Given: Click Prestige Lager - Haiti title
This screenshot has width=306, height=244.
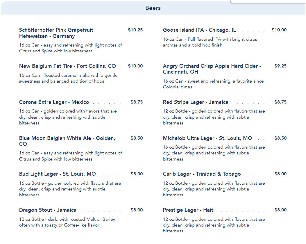Looking at the screenshot, I should pos(189,210).
